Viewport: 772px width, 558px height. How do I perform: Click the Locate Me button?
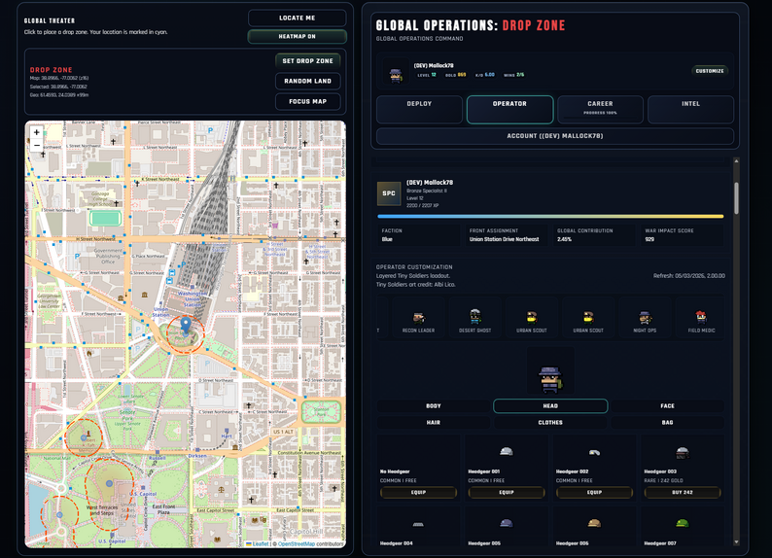click(x=297, y=17)
